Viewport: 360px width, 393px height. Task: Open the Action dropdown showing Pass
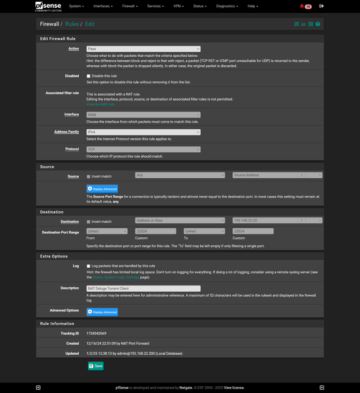pyautogui.click(x=143, y=49)
